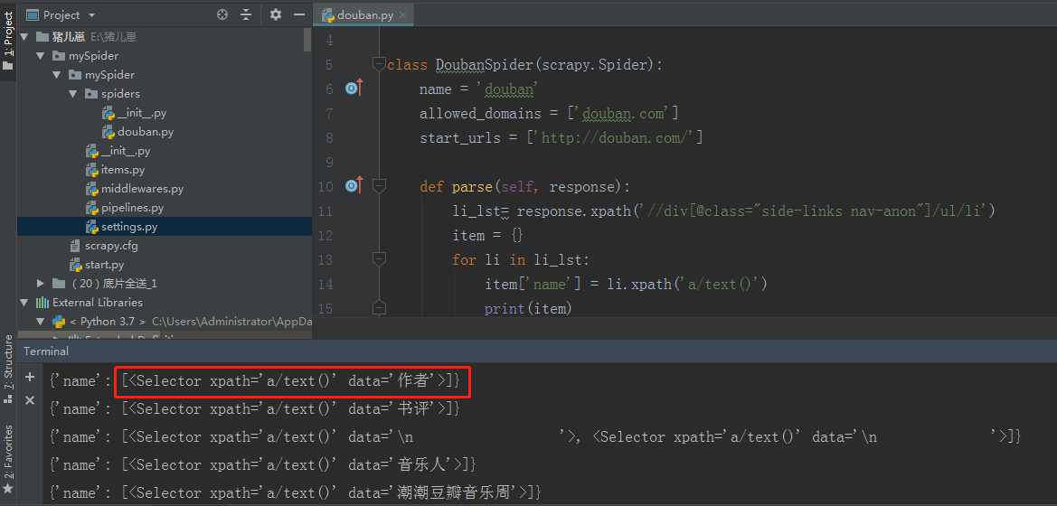Collapse the nested mySpider package

57,75
